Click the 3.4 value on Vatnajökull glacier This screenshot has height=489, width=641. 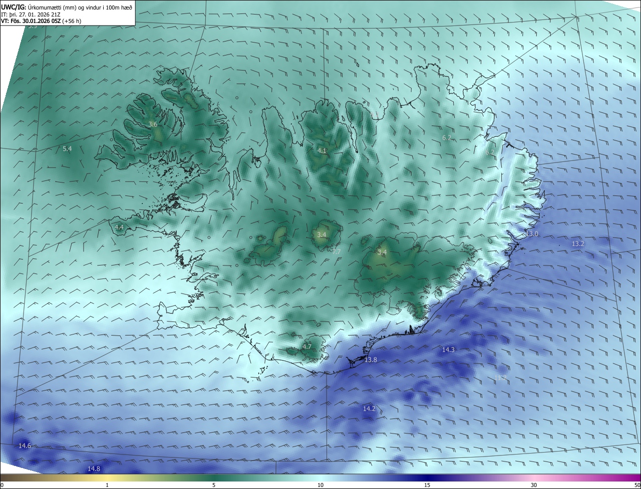(382, 252)
